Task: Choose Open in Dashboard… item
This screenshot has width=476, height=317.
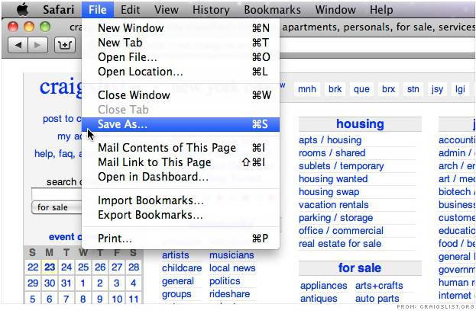Action: (180, 177)
